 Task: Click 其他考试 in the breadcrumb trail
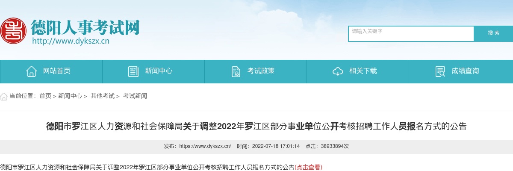click(103, 96)
